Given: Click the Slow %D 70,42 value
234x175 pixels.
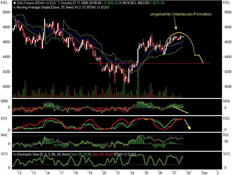Looking at the screenshot, I should 103,154.
